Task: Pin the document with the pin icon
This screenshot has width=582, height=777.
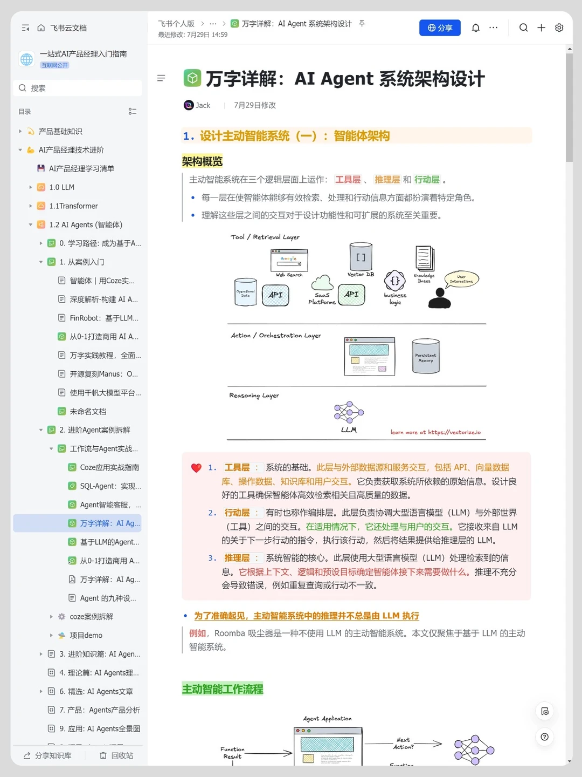Action: tap(362, 24)
